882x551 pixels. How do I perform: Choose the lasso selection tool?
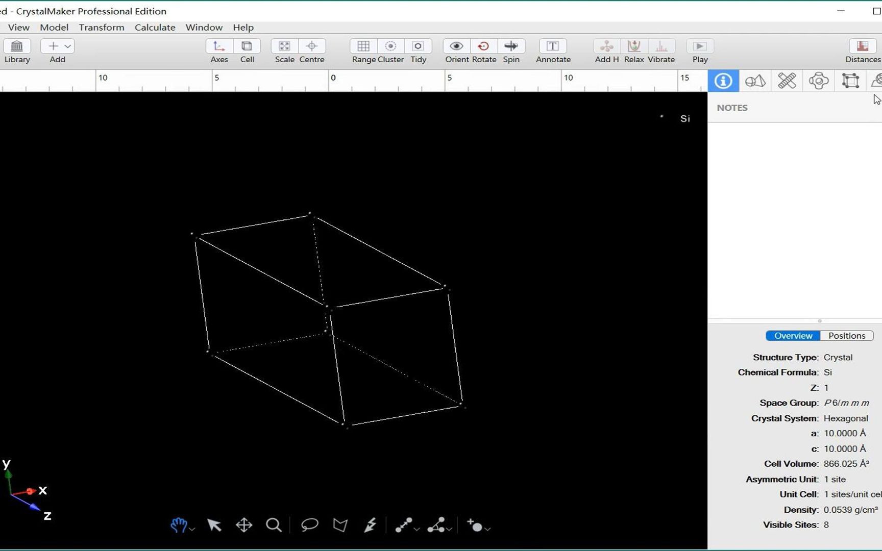pyautogui.click(x=309, y=525)
